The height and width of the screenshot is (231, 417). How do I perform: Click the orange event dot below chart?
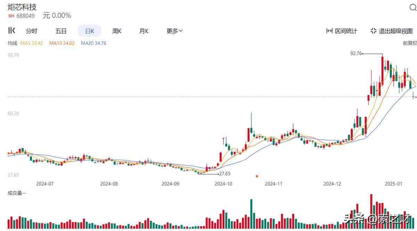pyautogui.click(x=257, y=176)
